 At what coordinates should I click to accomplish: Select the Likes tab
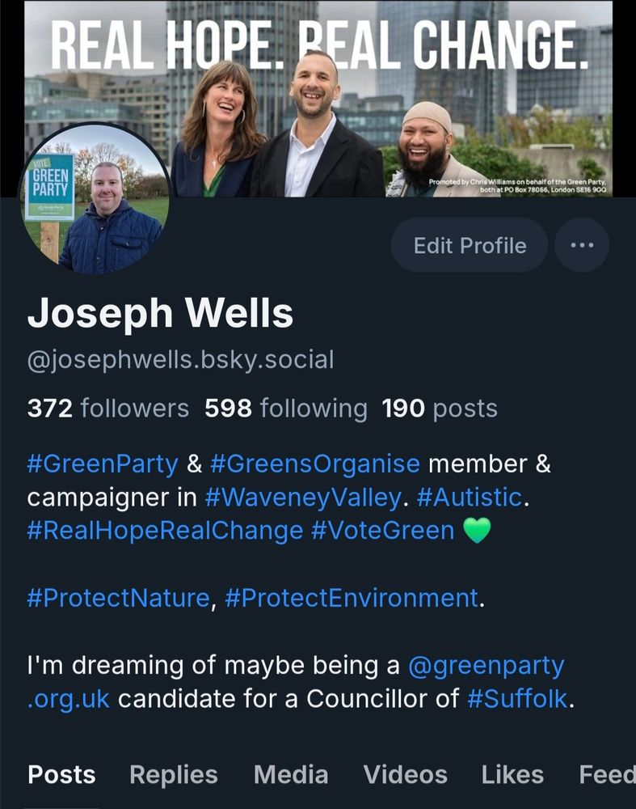click(x=512, y=774)
